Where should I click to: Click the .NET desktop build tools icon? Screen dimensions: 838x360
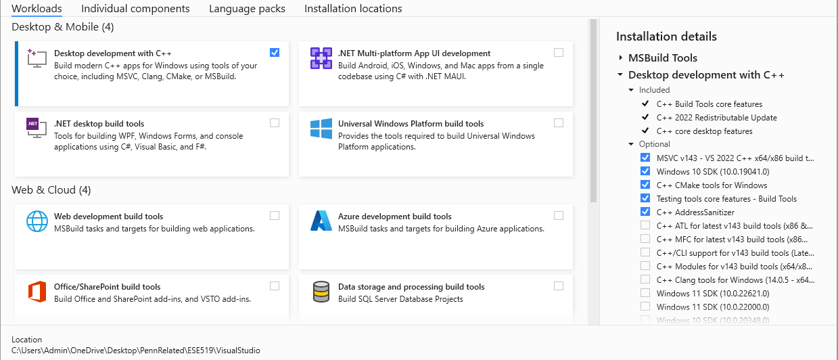point(36,129)
